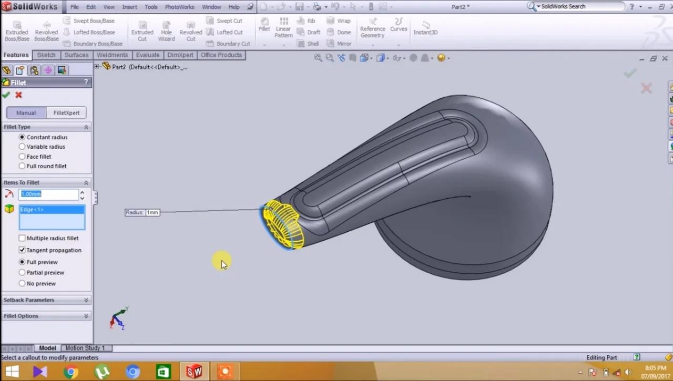This screenshot has height=381, width=673.
Task: Switch to the Evaluate tab
Action: [147, 55]
